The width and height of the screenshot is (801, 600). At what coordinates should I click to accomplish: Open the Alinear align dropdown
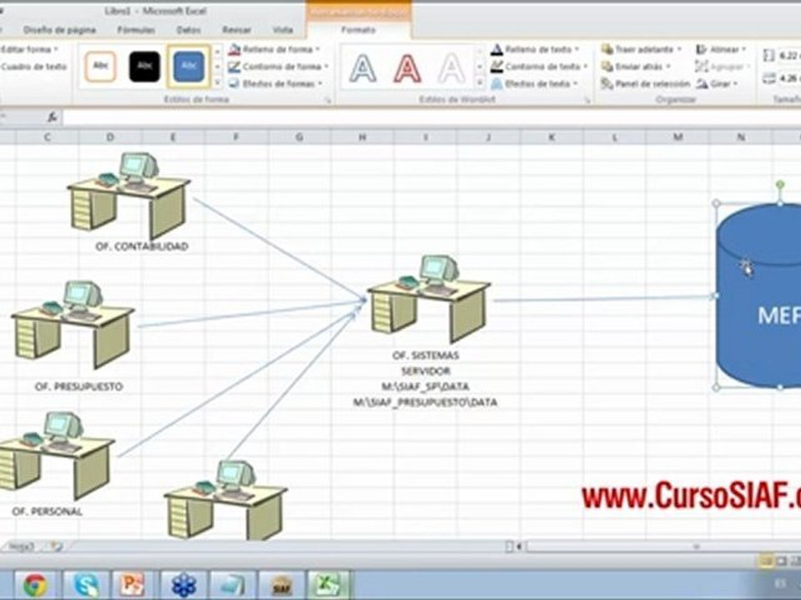point(721,49)
